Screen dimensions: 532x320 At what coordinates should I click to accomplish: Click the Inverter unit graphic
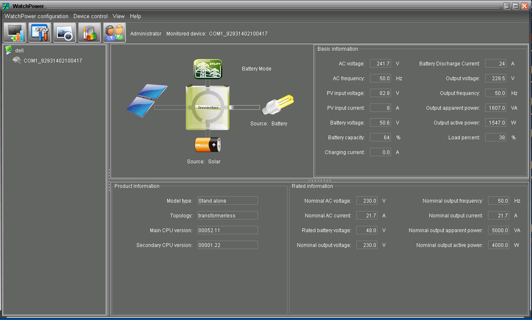(208, 107)
